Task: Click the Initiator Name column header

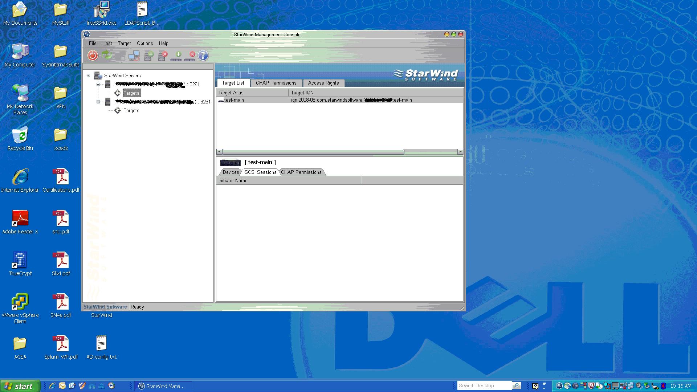Action: click(289, 180)
